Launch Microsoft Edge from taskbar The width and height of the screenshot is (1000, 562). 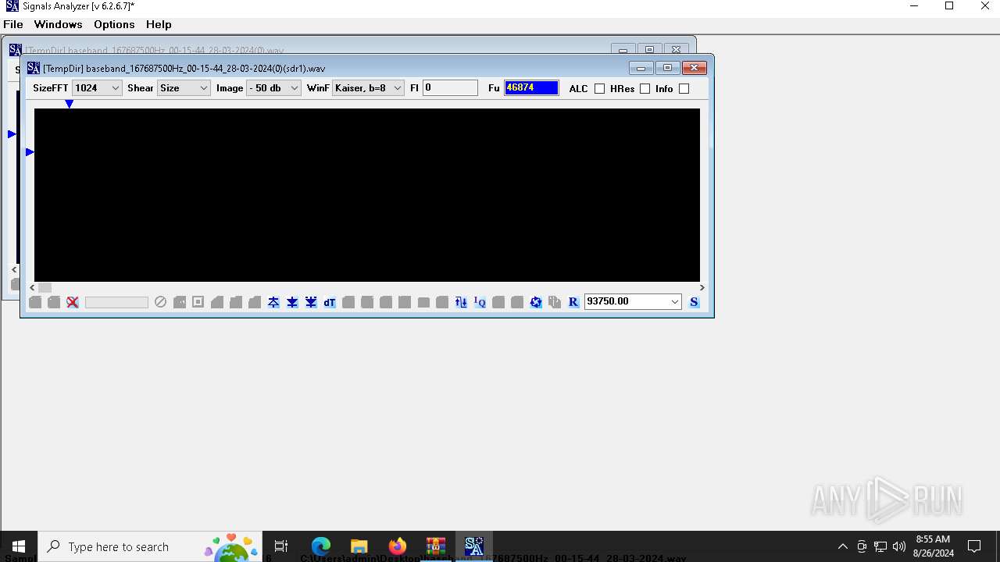click(x=321, y=546)
